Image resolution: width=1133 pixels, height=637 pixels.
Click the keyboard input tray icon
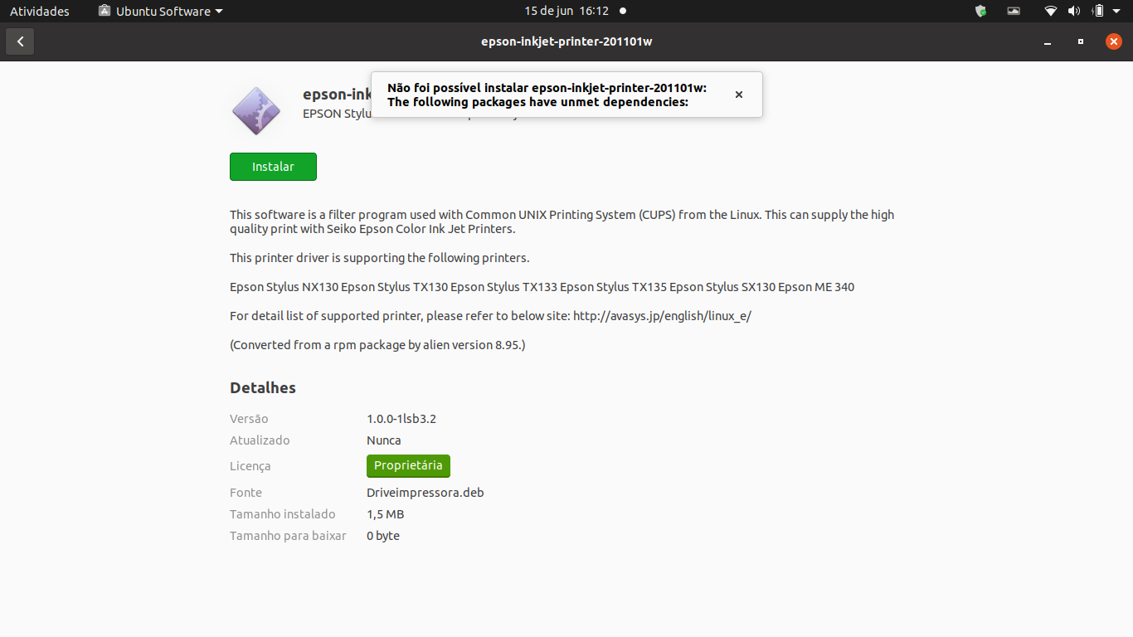pyautogui.click(x=1014, y=11)
